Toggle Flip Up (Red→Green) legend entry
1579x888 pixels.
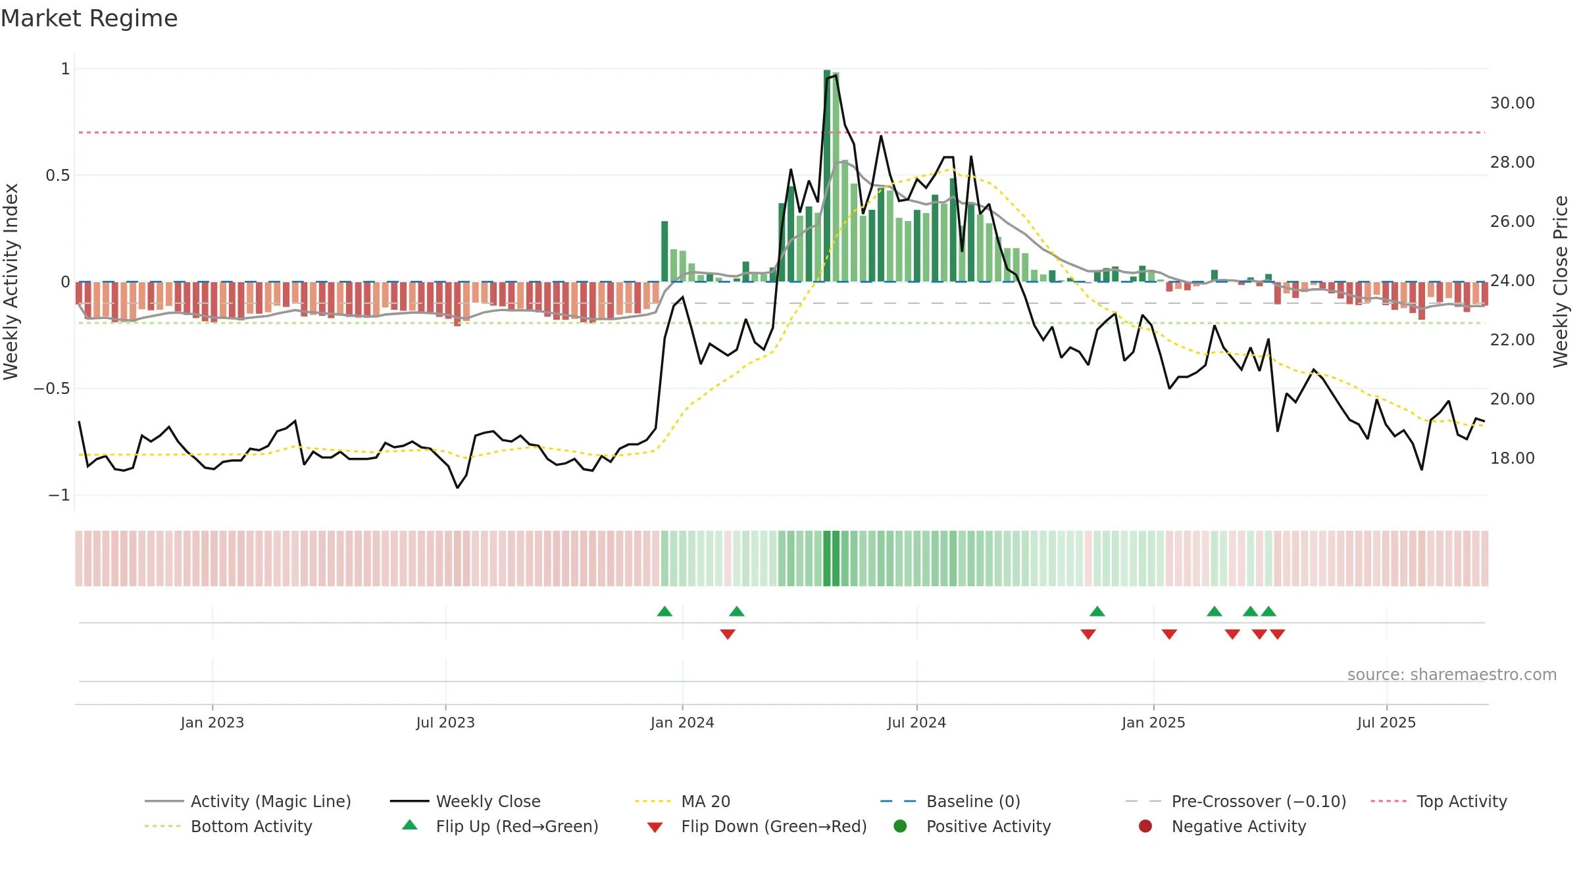[500, 826]
